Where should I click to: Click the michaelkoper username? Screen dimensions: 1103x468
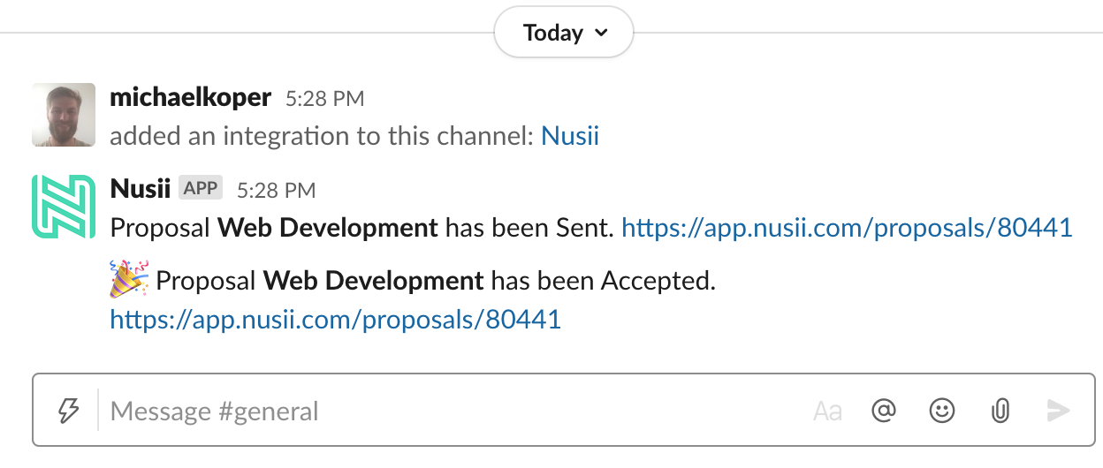point(190,98)
